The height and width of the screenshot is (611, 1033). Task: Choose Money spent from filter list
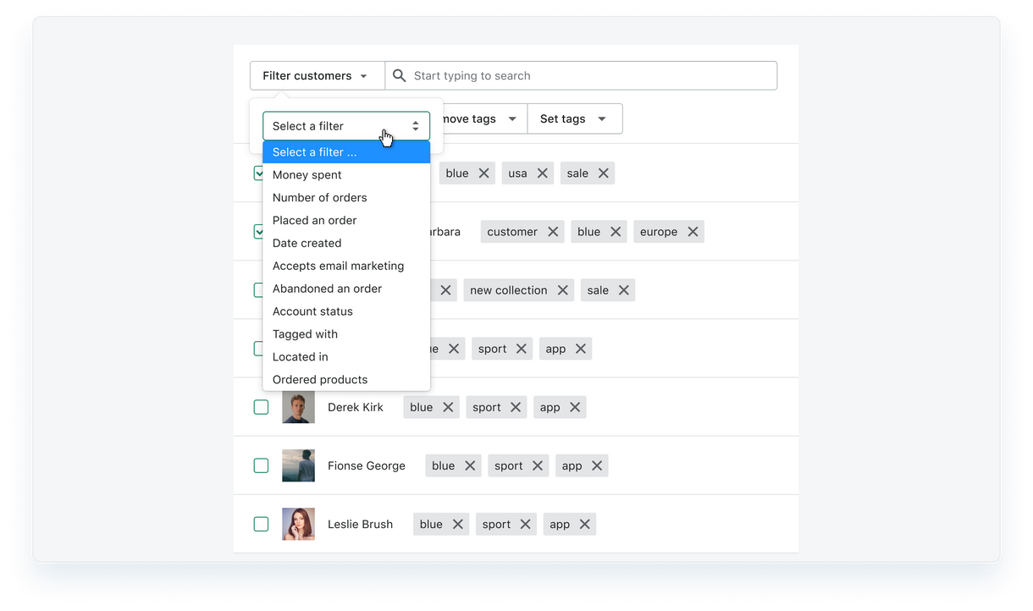(x=307, y=175)
